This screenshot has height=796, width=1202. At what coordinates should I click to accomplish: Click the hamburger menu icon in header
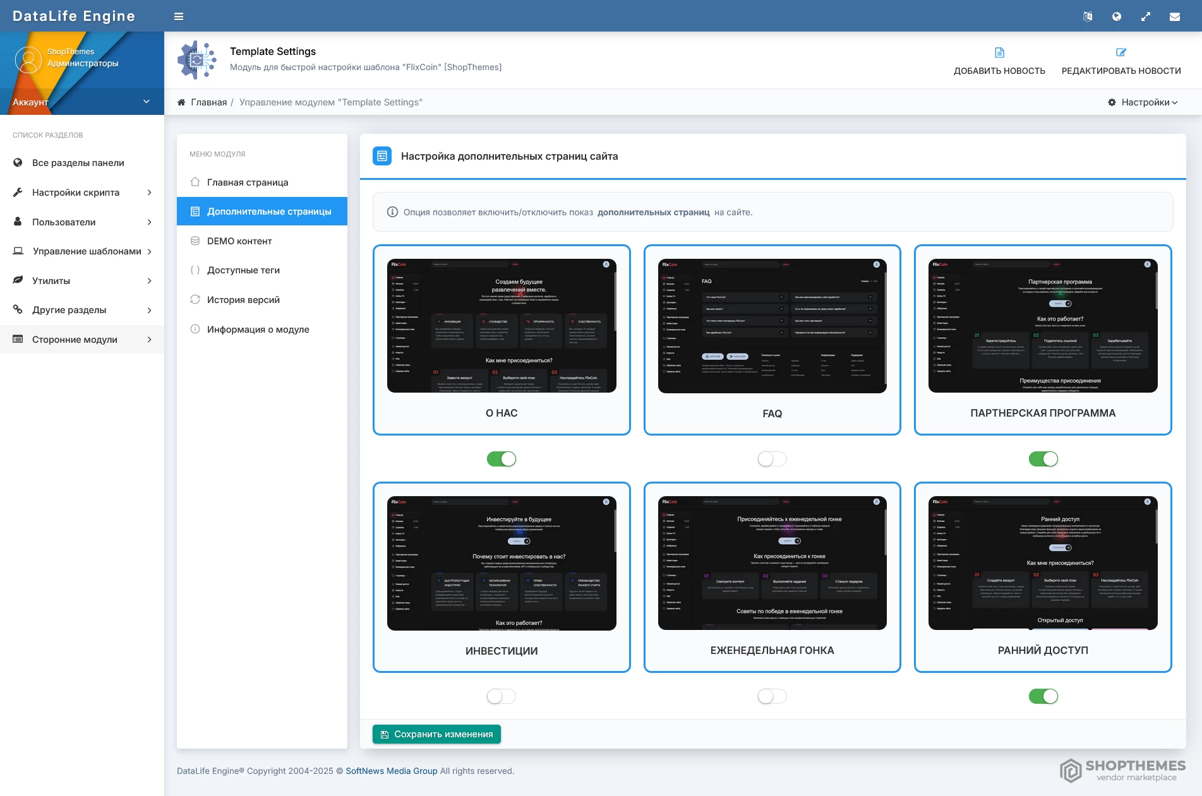(179, 16)
